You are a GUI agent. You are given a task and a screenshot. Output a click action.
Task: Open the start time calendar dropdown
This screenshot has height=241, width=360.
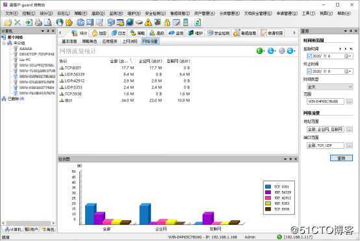(x=348, y=56)
